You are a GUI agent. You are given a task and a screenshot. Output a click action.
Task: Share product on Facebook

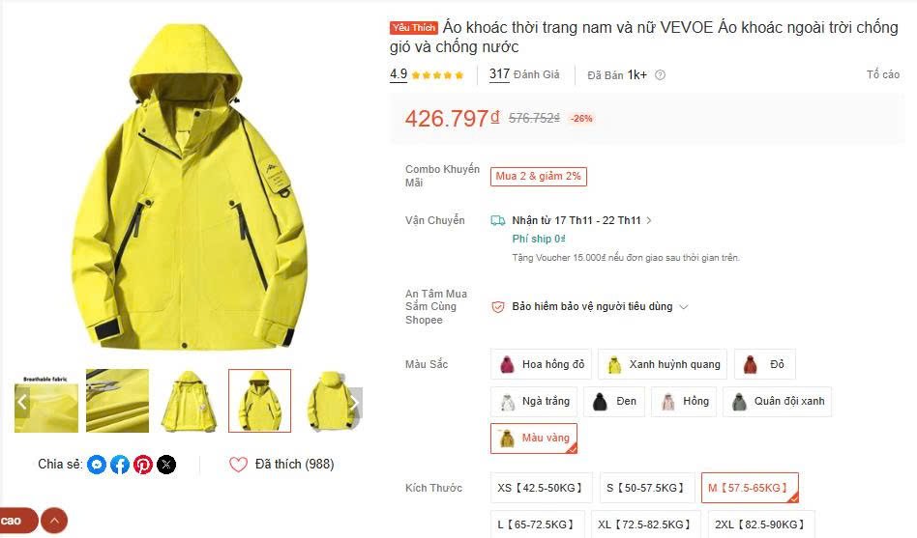pyautogui.click(x=120, y=465)
